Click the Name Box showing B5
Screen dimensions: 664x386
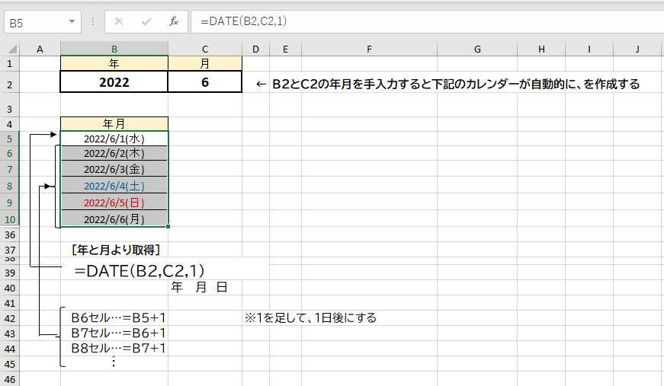[34, 21]
